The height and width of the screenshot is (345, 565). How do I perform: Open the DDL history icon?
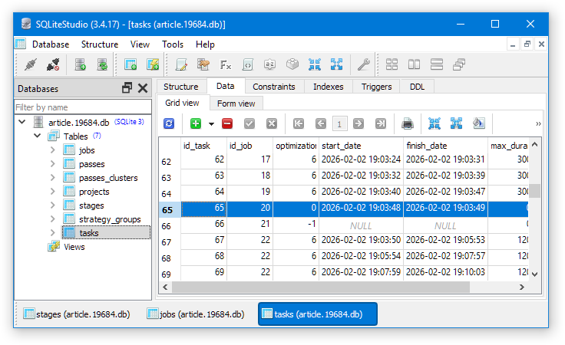203,64
